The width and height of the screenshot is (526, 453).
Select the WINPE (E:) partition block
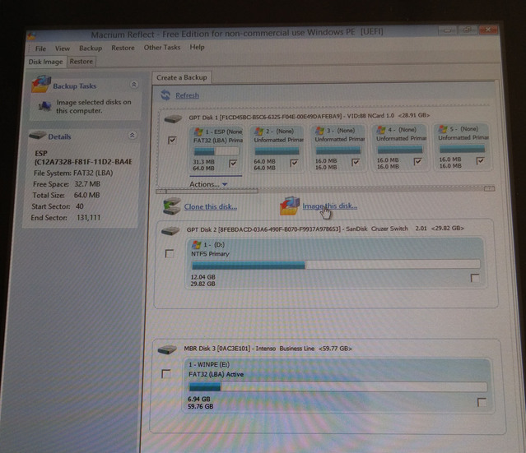click(337, 386)
